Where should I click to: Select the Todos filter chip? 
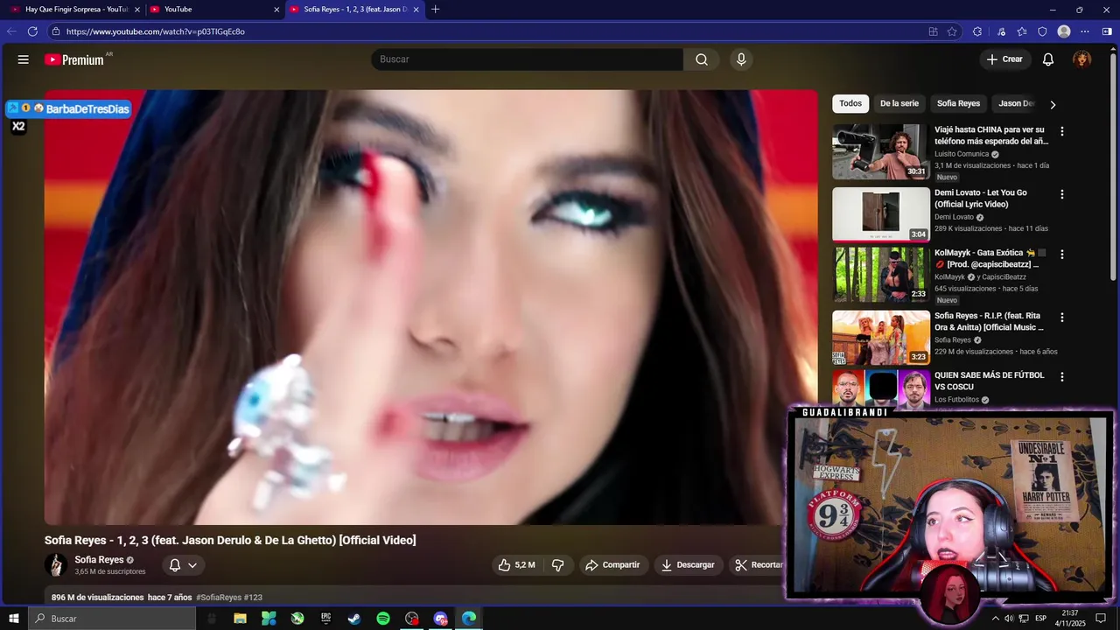(850, 103)
